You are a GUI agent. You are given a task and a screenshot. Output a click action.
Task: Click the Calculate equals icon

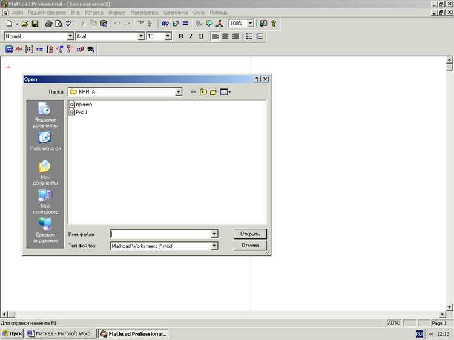coord(185,24)
